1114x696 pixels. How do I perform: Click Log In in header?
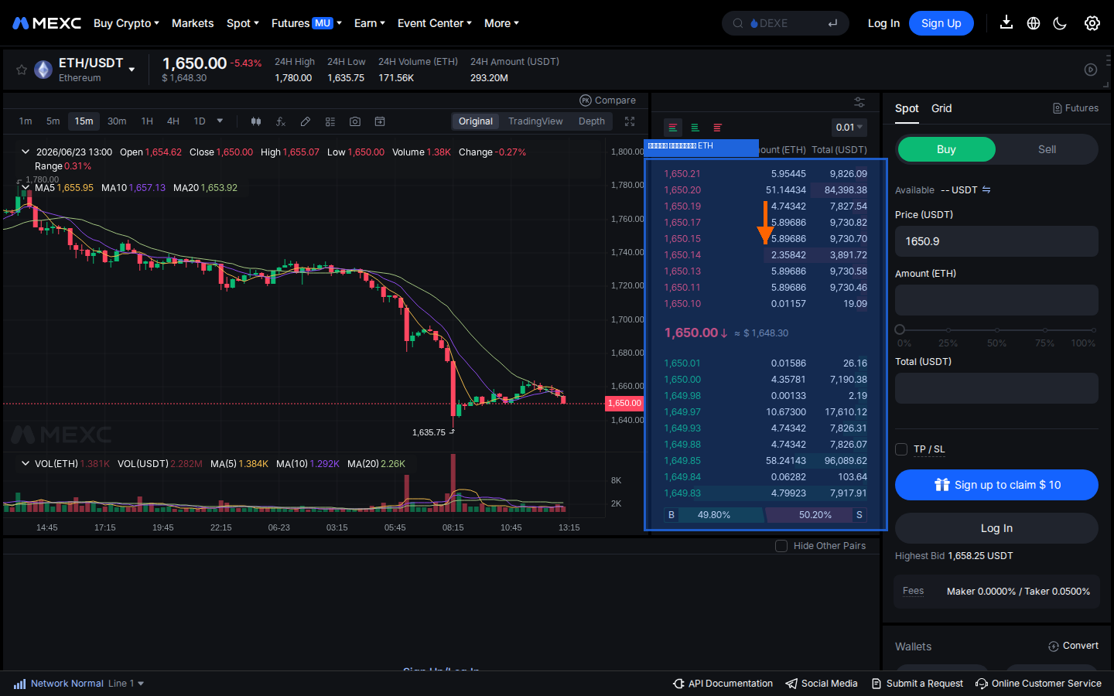pyautogui.click(x=883, y=23)
